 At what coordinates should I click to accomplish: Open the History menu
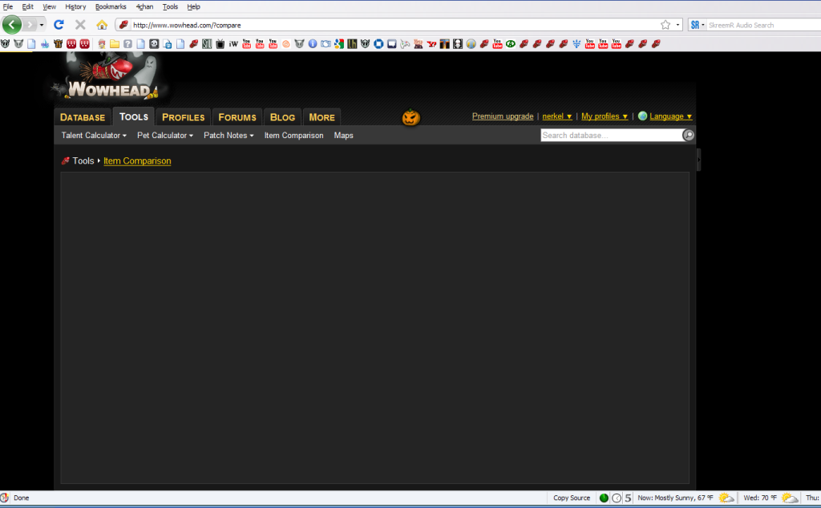(x=75, y=6)
